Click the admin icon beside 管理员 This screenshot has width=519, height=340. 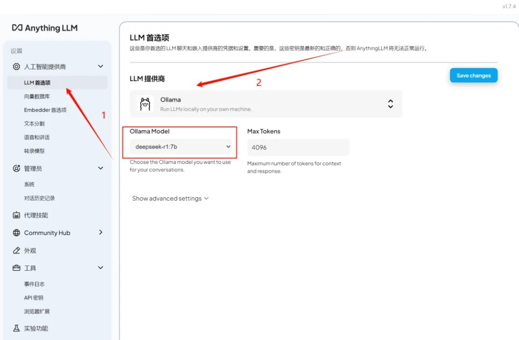click(16, 168)
